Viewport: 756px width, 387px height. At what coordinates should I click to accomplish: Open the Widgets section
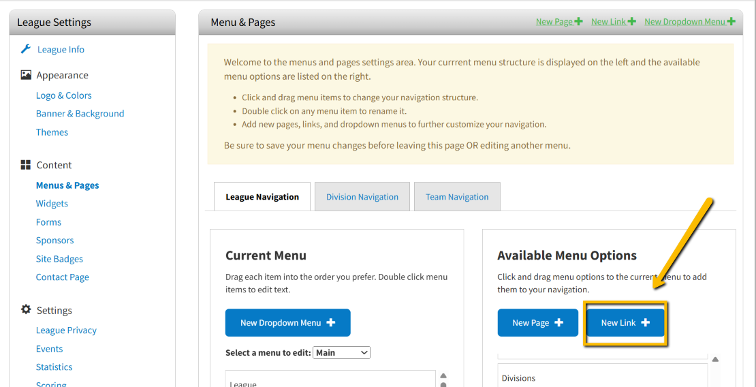coord(52,204)
